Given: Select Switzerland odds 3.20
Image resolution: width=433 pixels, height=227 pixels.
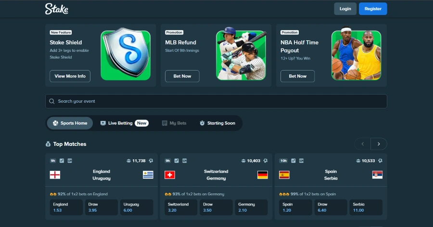Looking at the screenshot, I should 181,207.
